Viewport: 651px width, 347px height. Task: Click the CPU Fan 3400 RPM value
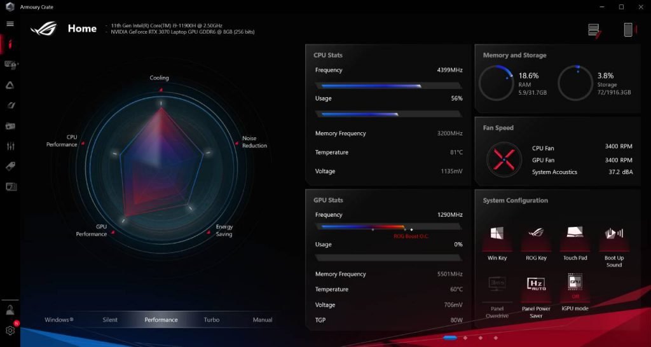(619, 147)
